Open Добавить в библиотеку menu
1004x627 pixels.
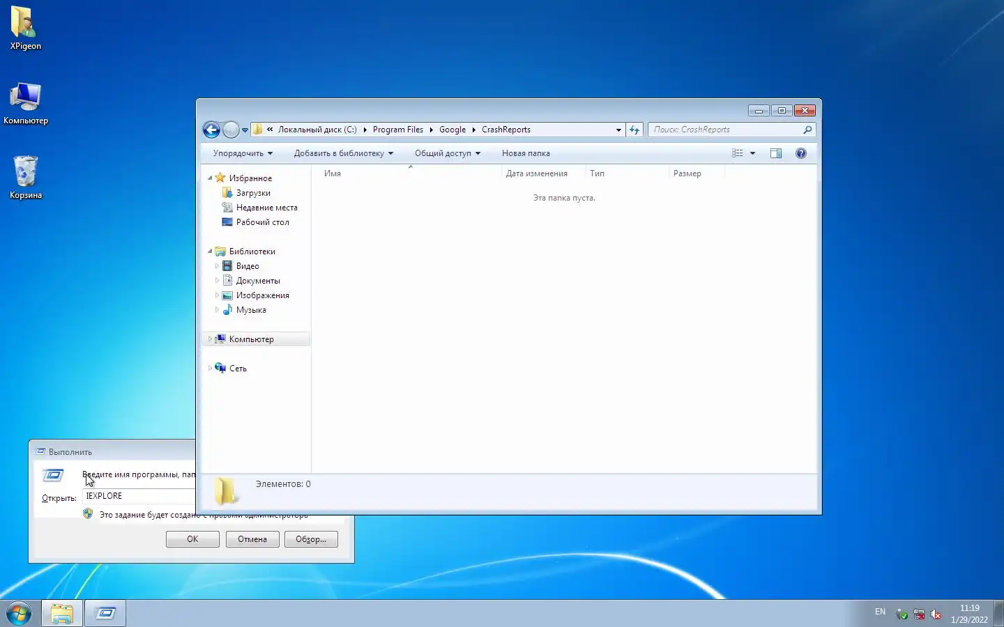(x=344, y=153)
